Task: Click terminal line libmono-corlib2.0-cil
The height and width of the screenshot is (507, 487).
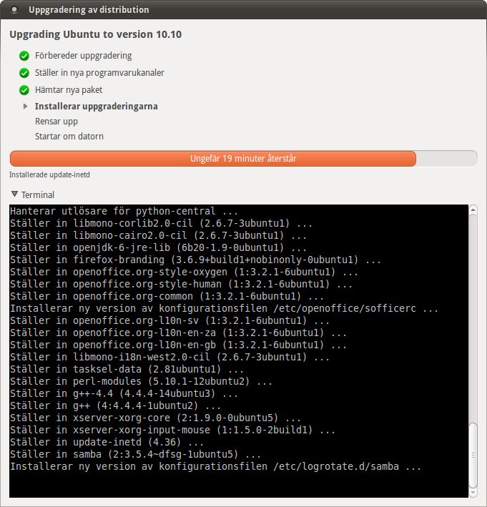Action: pos(161,223)
